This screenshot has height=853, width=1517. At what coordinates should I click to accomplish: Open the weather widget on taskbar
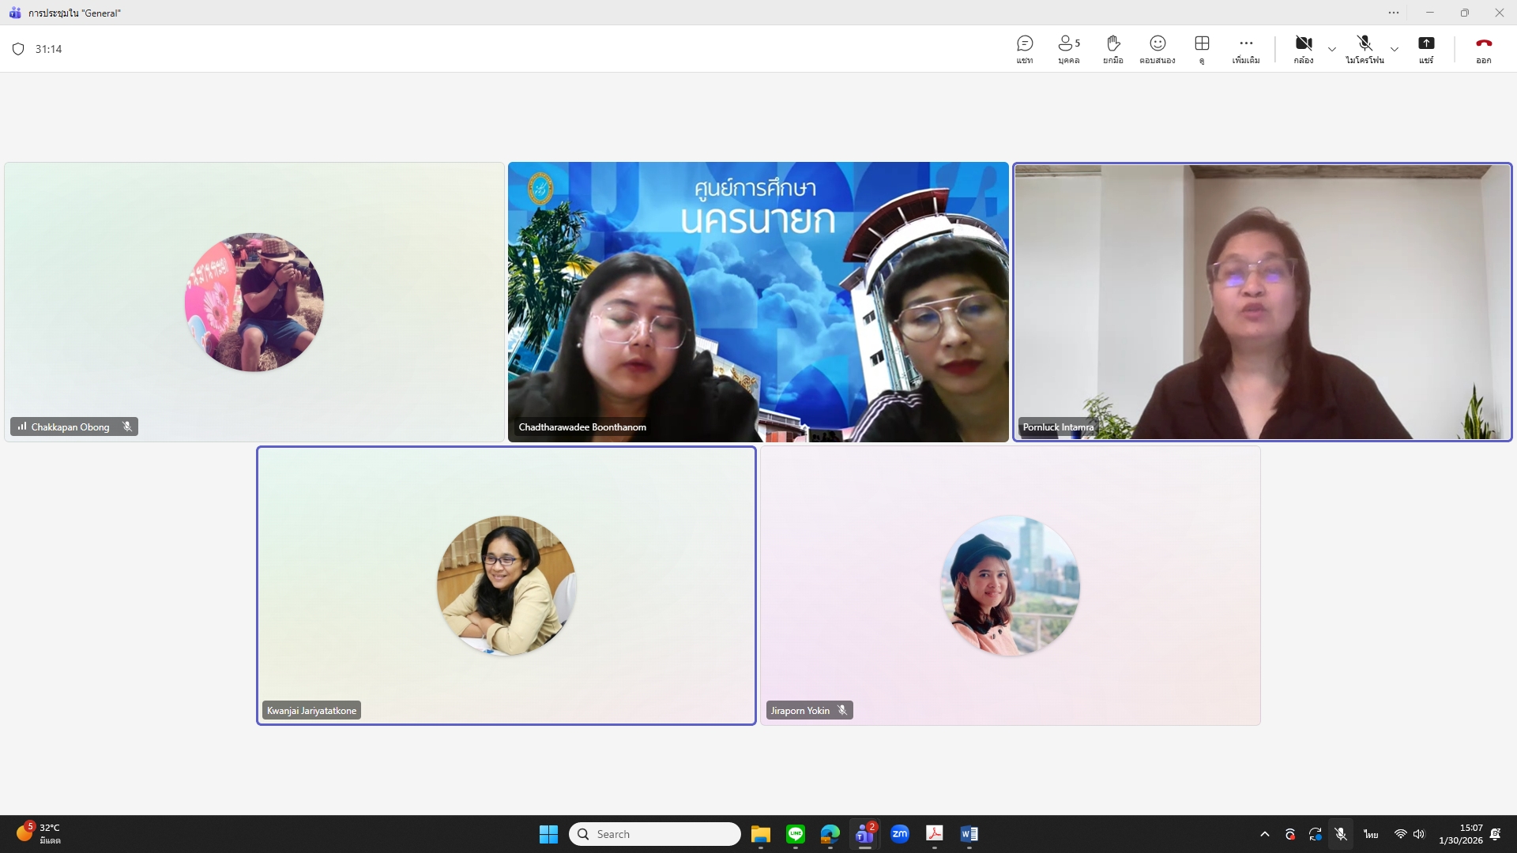tap(40, 833)
